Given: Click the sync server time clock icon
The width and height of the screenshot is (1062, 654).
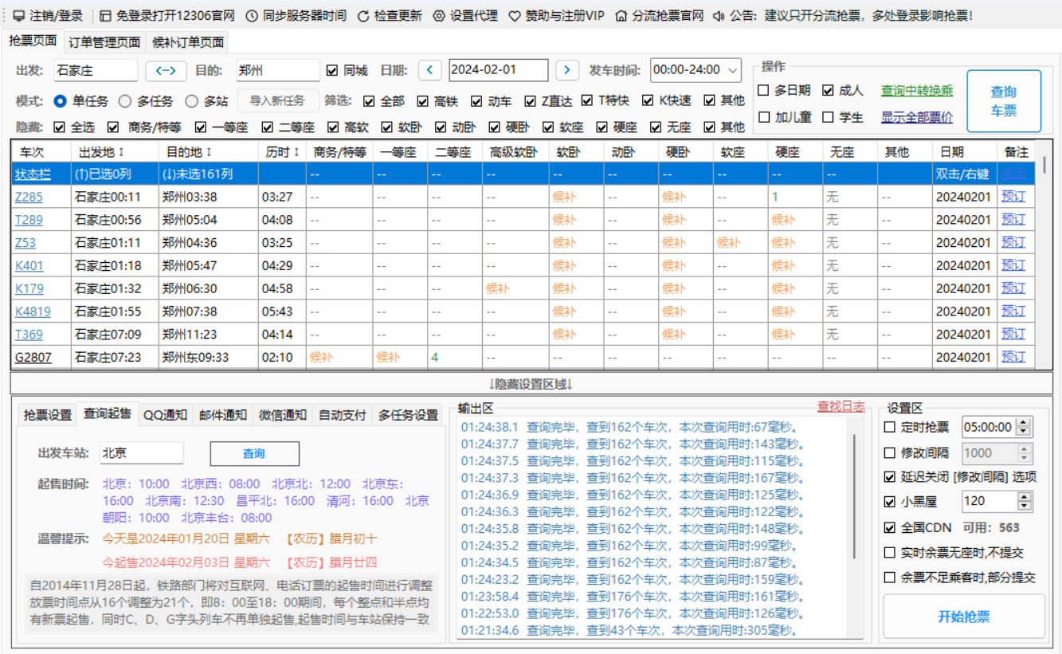Looking at the screenshot, I should 252,14.
